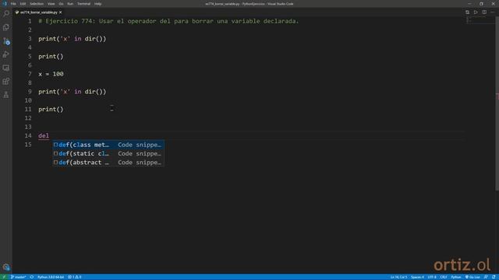This screenshot has height=280, width=499.
Task: Split the editor to the right
Action: click(x=484, y=12)
